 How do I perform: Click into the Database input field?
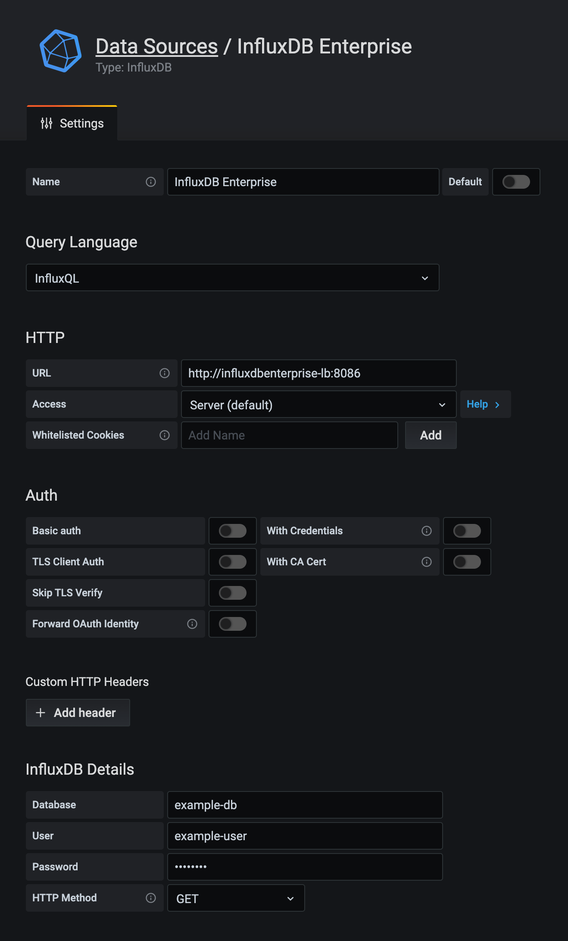tap(305, 805)
